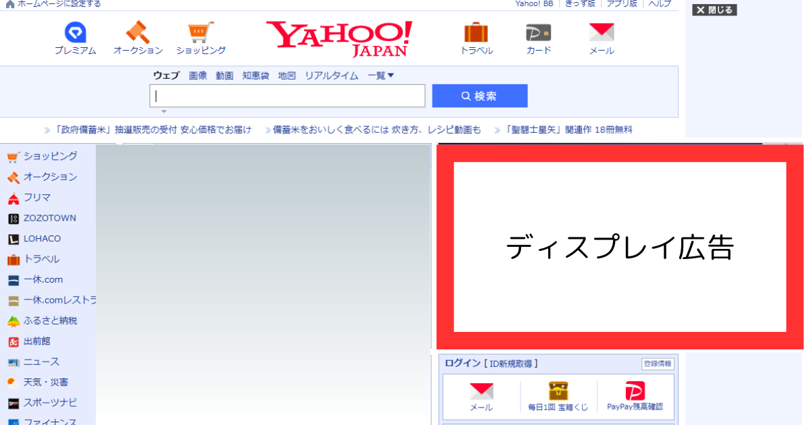Switch to the 知恵袋 search tab
Image resolution: width=811 pixels, height=425 pixels.
[x=256, y=76]
